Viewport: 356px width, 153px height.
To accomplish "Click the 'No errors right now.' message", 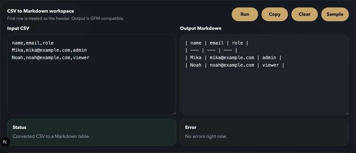I will (x=206, y=136).
